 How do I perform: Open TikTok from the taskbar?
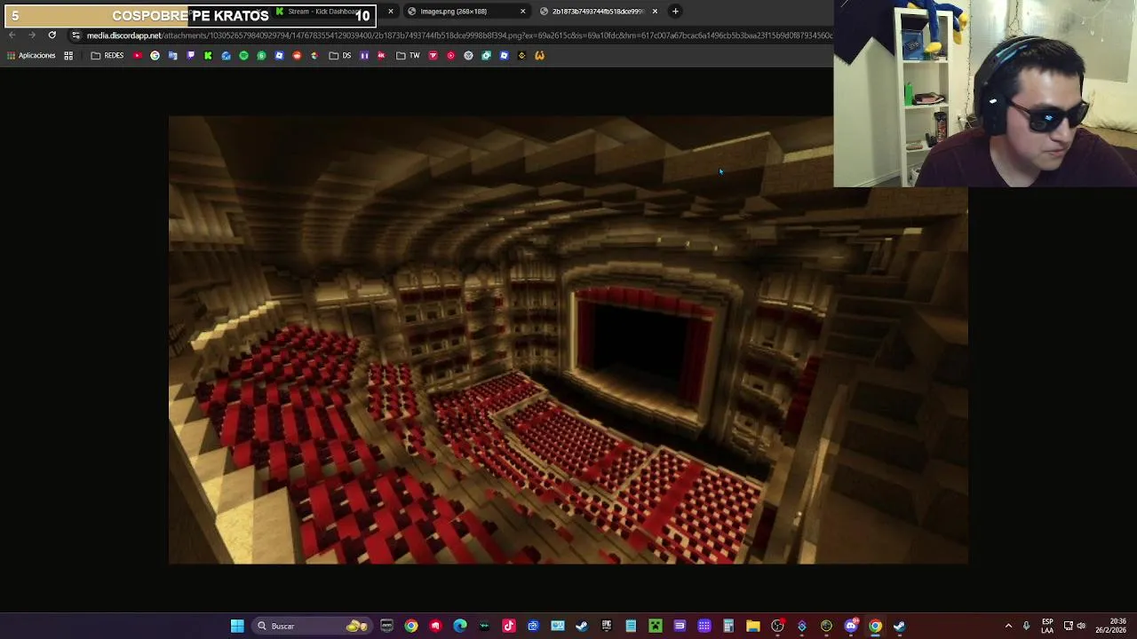[509, 626]
